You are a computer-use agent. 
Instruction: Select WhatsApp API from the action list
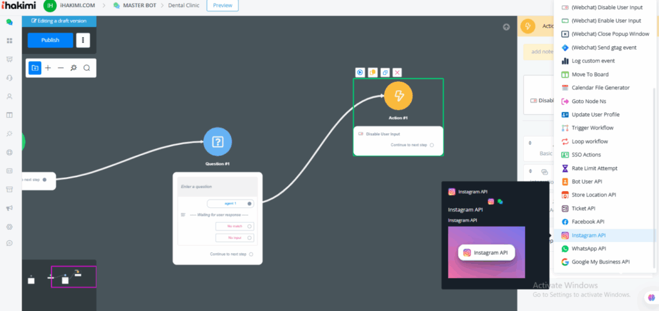[588, 249]
